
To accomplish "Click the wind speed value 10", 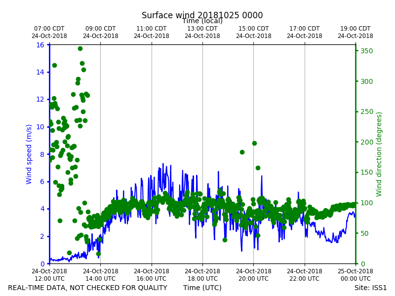I will pyautogui.click(x=40, y=127).
